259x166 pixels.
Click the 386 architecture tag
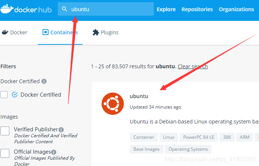point(227,137)
